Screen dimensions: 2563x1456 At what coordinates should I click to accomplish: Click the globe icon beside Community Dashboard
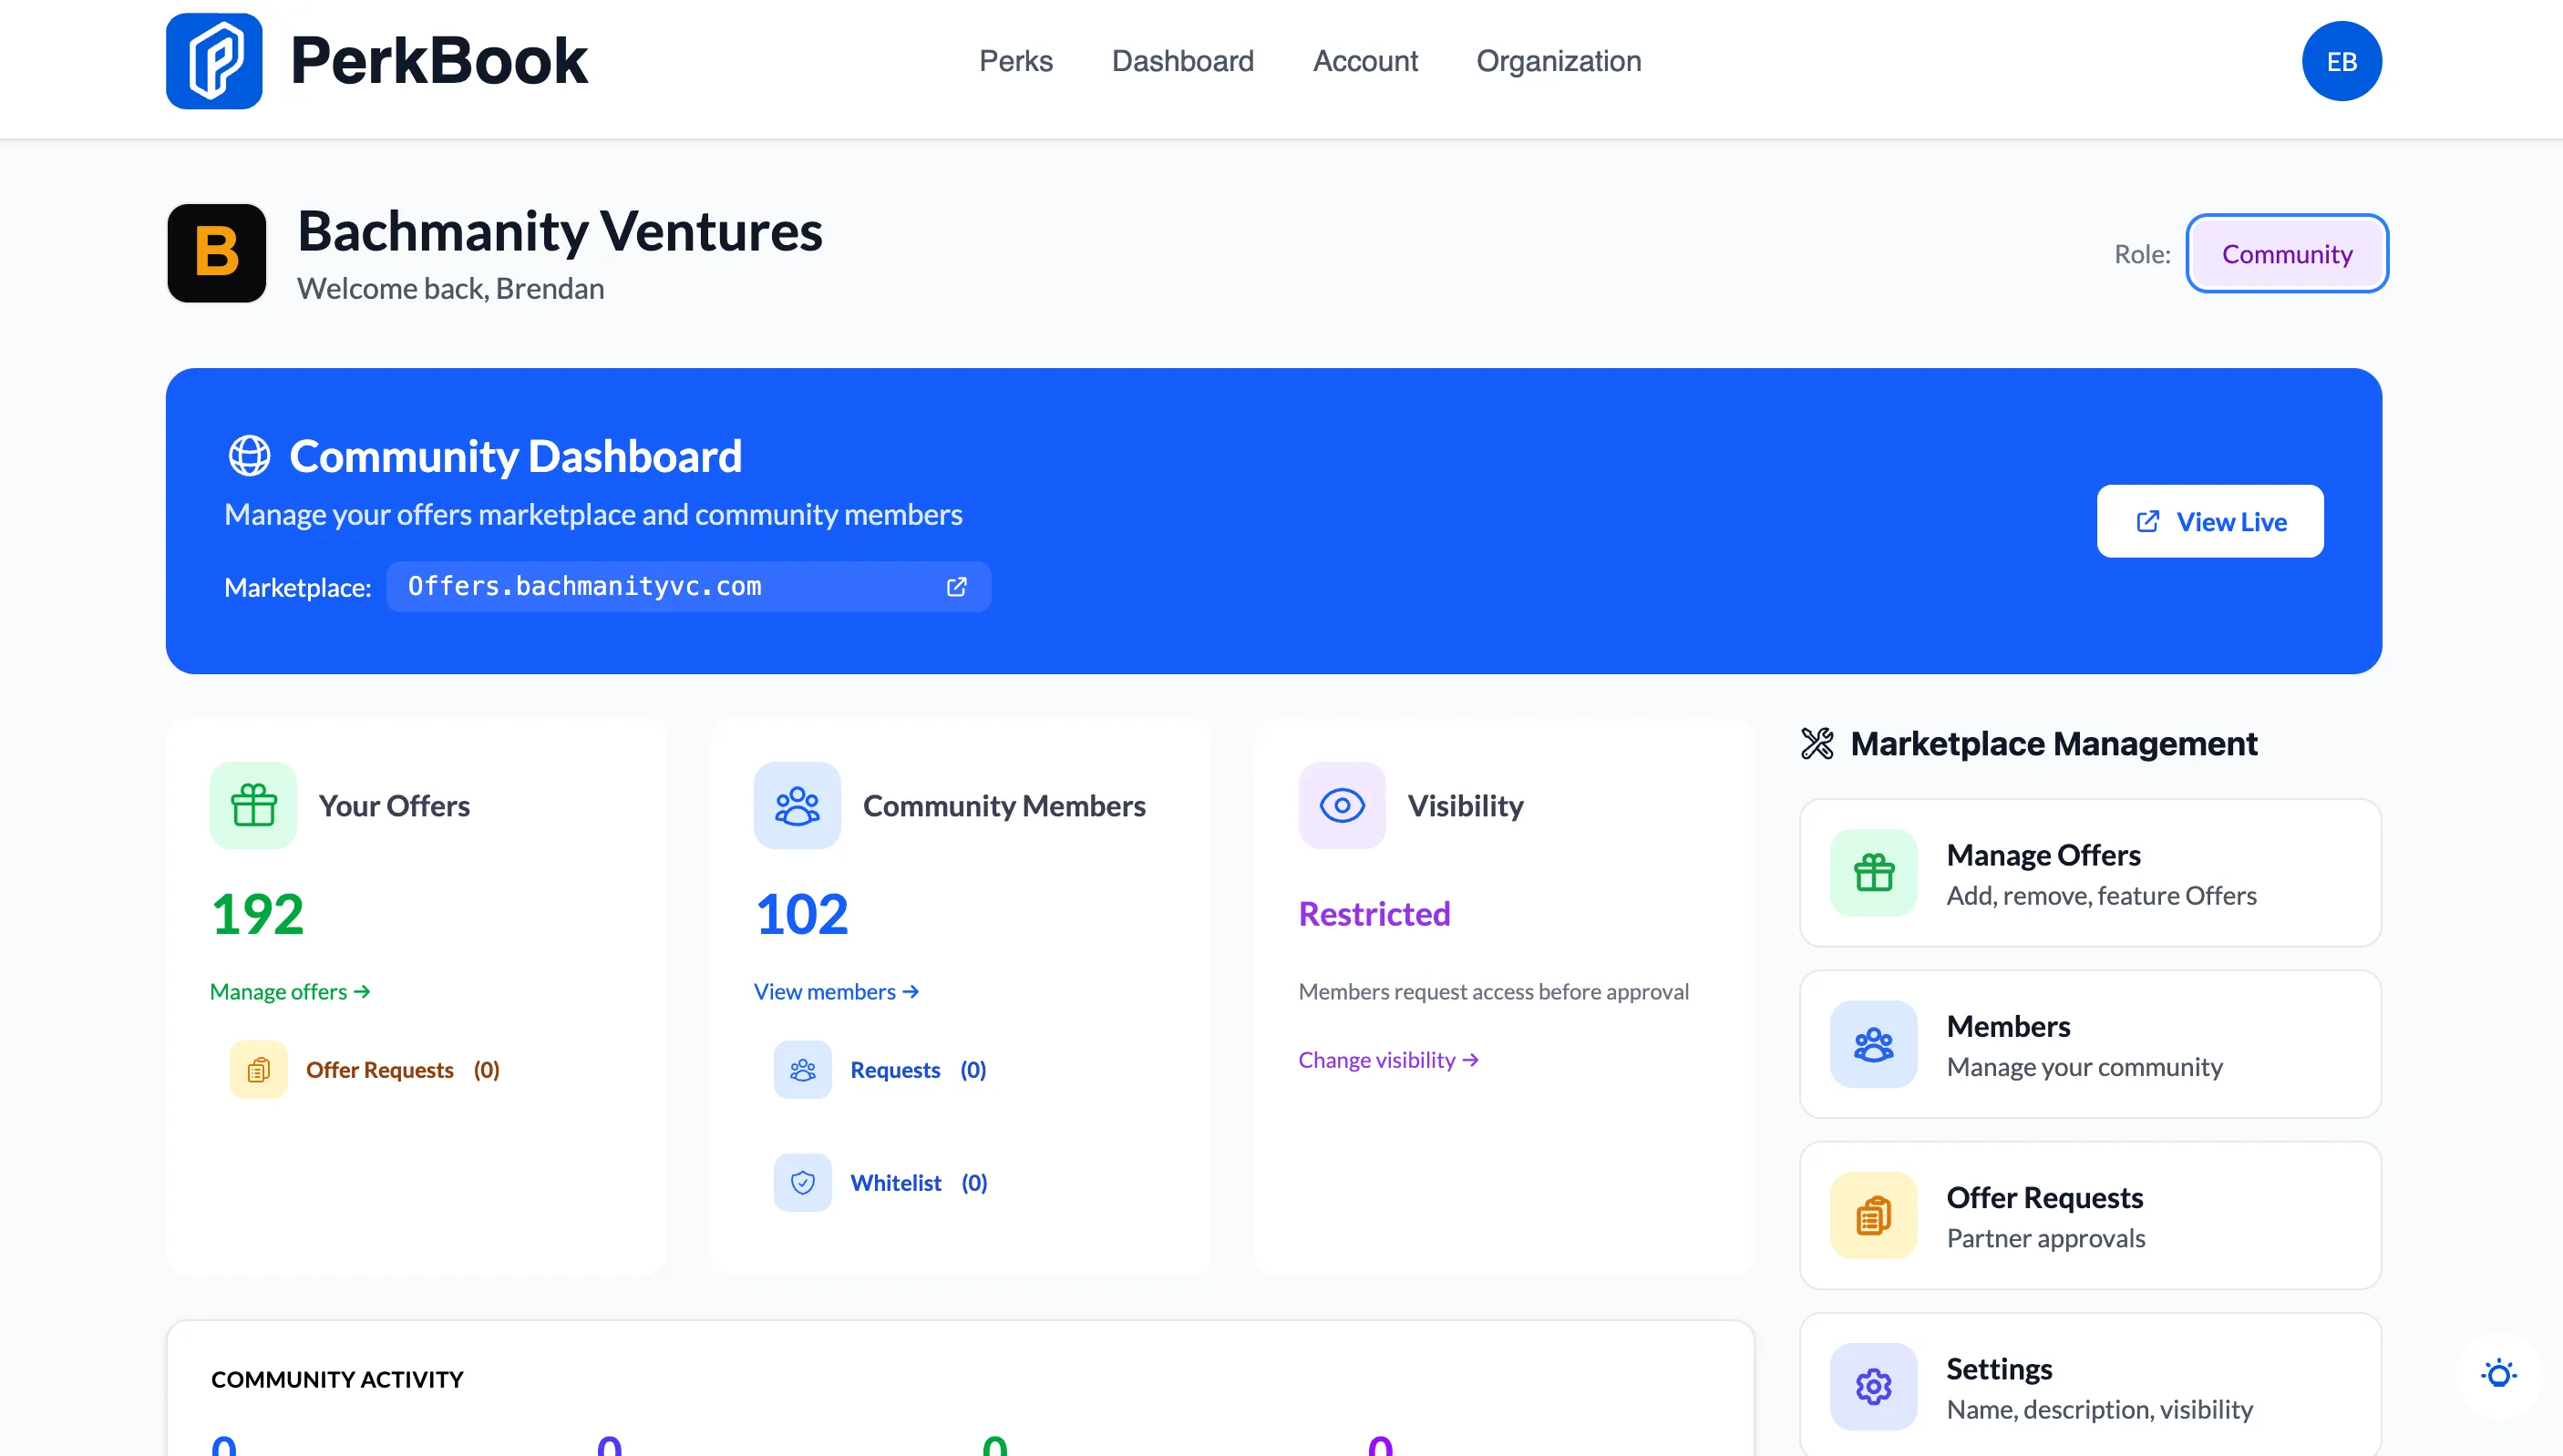pos(249,456)
